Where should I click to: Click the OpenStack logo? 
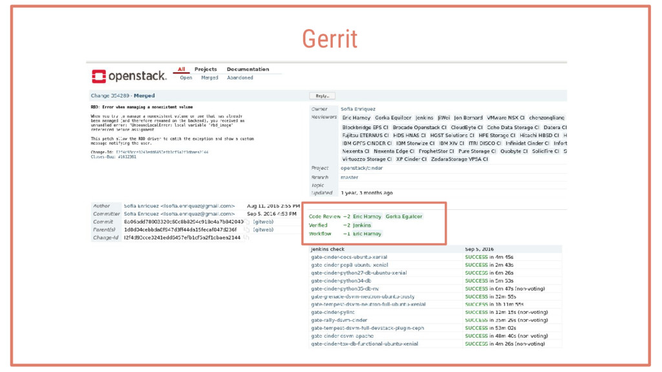[x=129, y=76]
